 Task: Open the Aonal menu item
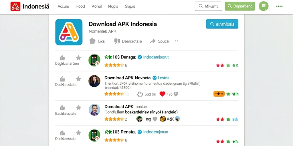click(97, 6)
